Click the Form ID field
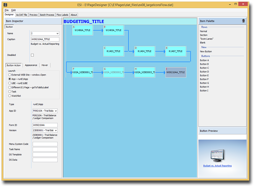The width and height of the screenshot is (254, 186). 45,125
